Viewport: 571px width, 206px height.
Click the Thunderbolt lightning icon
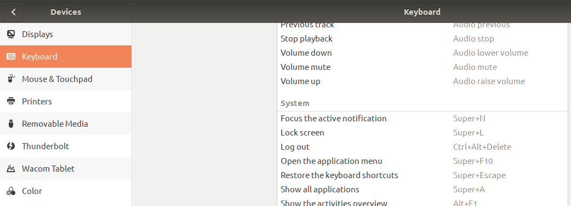(11, 146)
